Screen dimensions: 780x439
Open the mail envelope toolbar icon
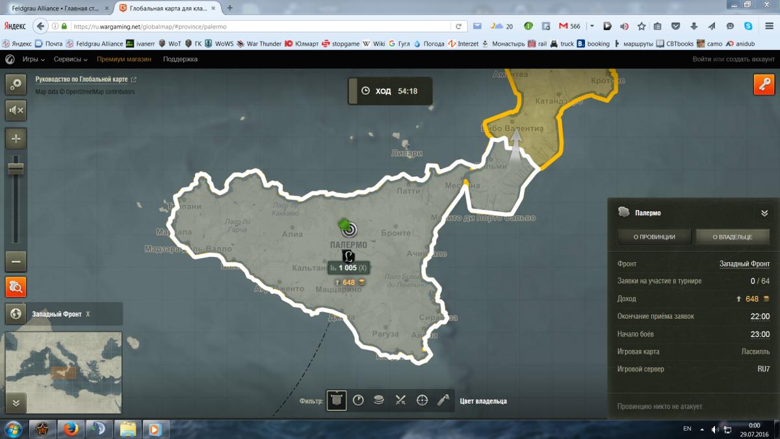point(478,27)
